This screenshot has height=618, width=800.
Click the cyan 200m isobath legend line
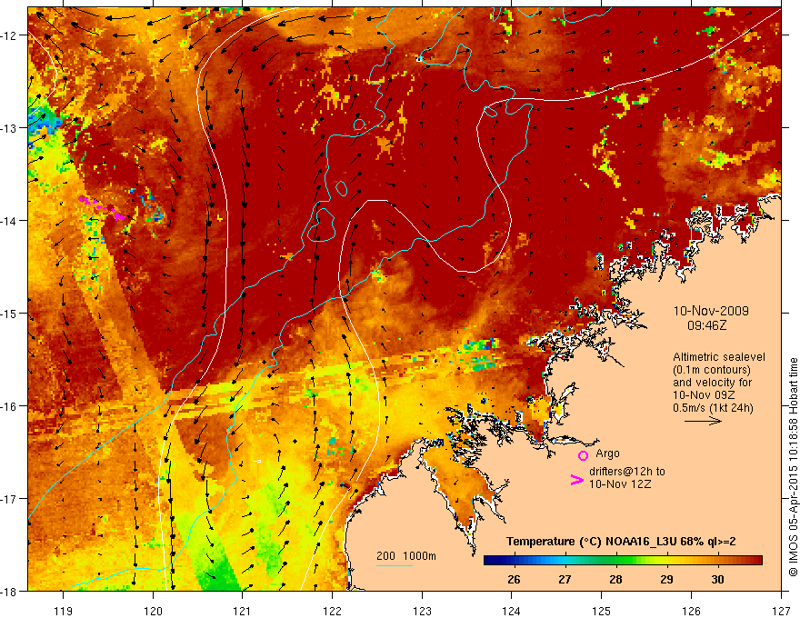pyautogui.click(x=395, y=565)
